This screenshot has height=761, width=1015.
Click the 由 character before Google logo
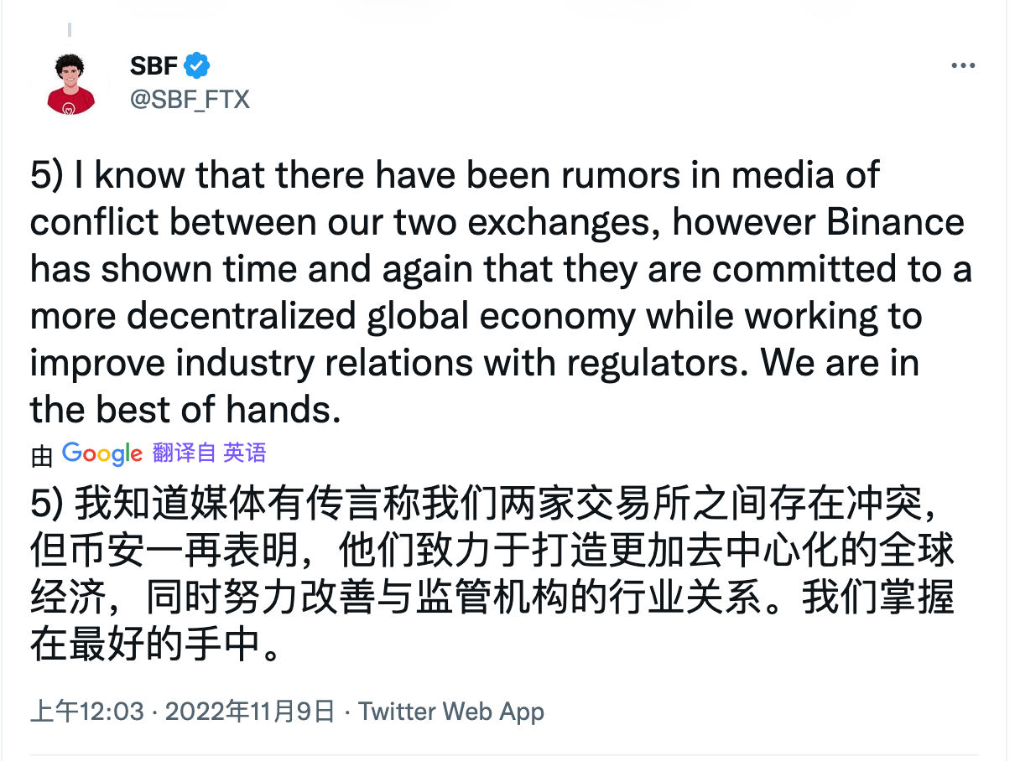tap(41, 455)
